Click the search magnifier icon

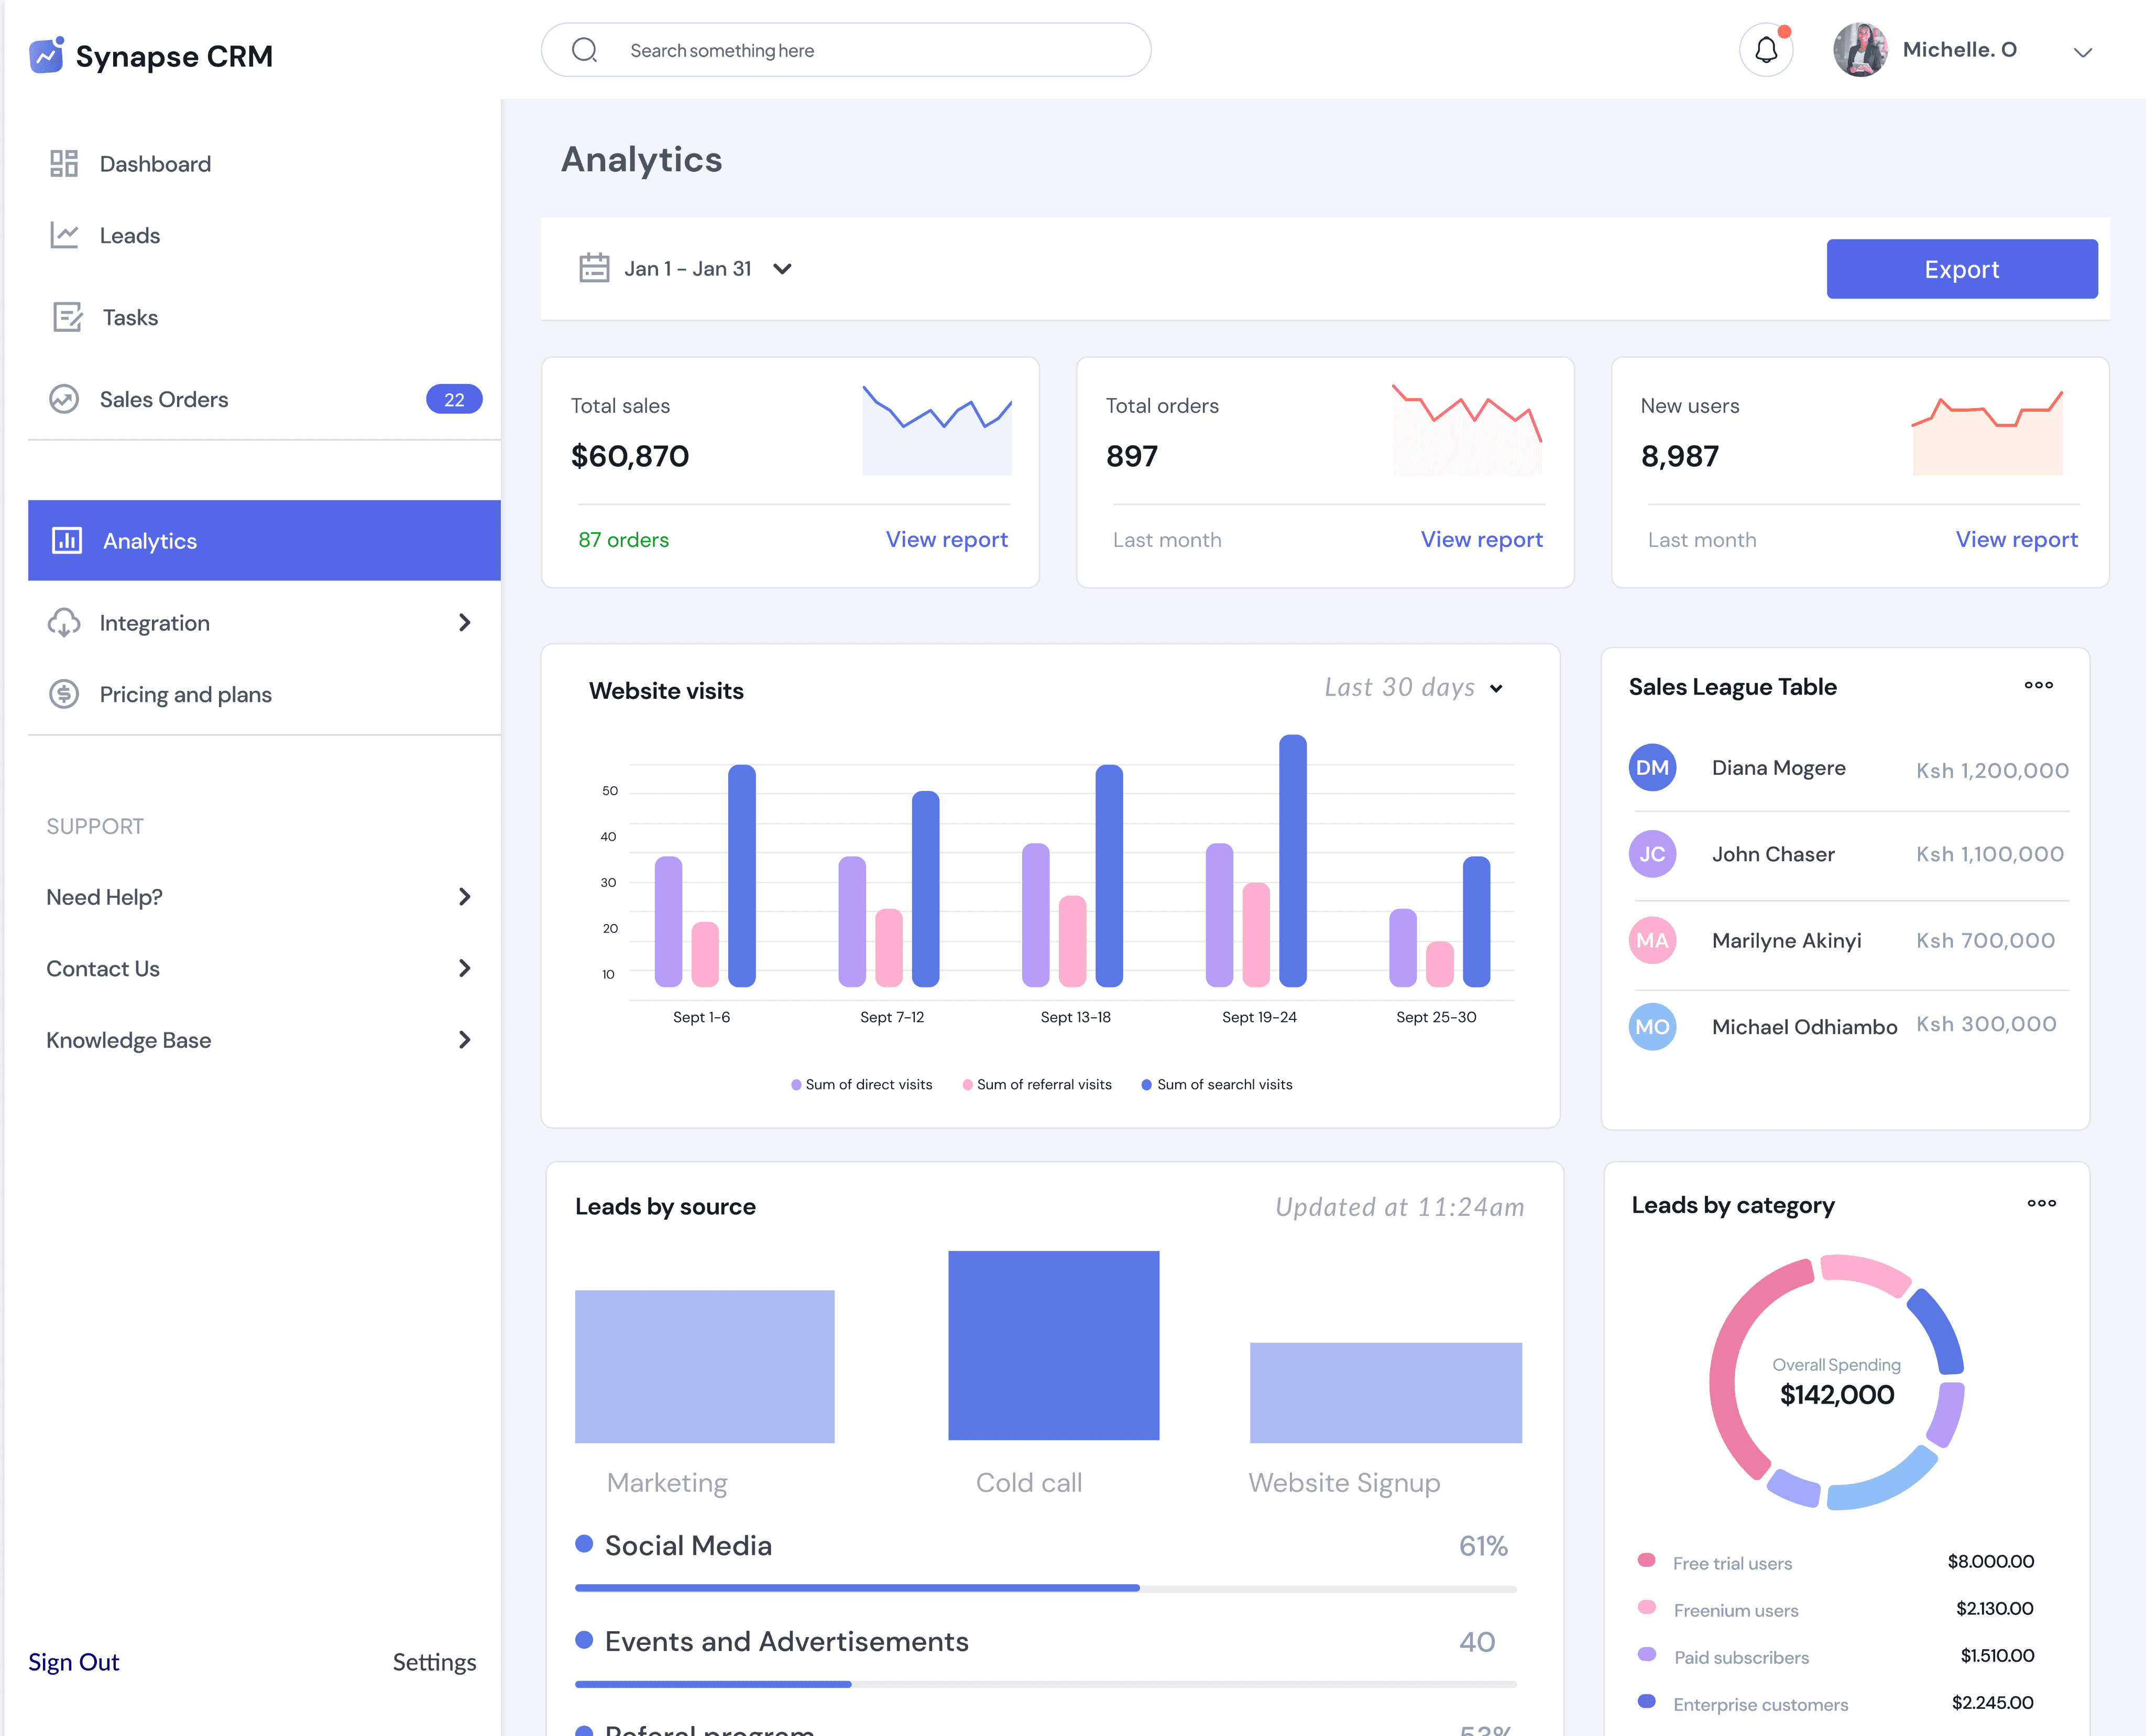pyautogui.click(x=585, y=50)
